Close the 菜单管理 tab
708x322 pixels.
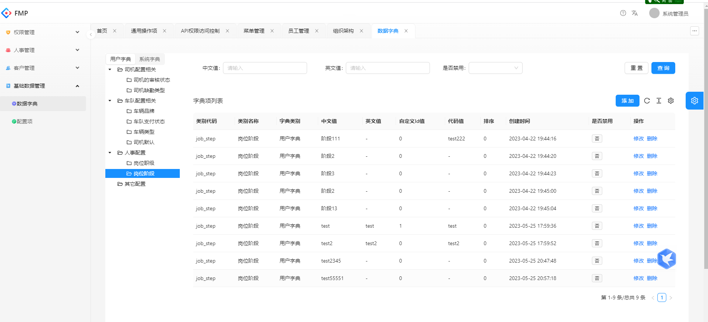[x=272, y=31]
